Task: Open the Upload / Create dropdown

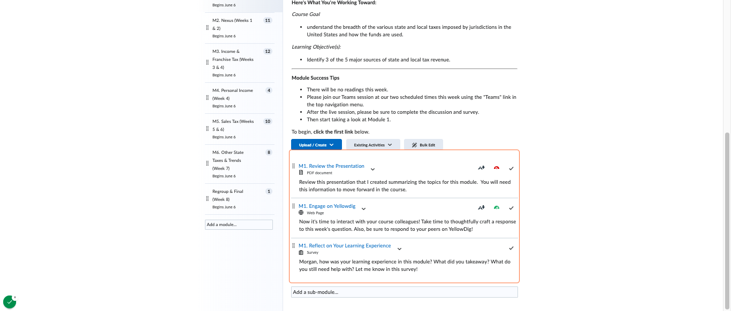Action: 316,145
